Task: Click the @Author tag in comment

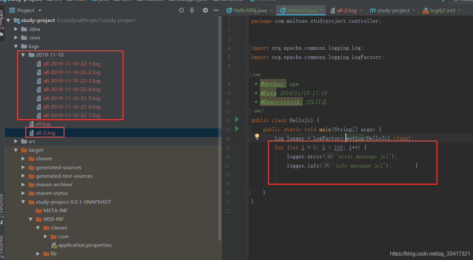Action: click(x=273, y=84)
